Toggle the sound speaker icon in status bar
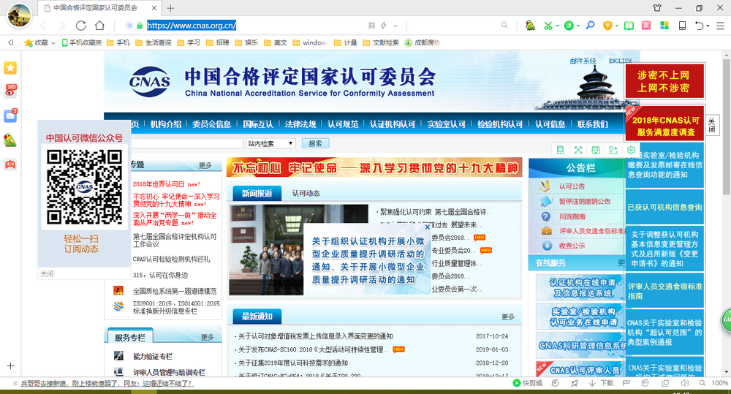Viewport: 731px width, 394px height. tap(684, 383)
